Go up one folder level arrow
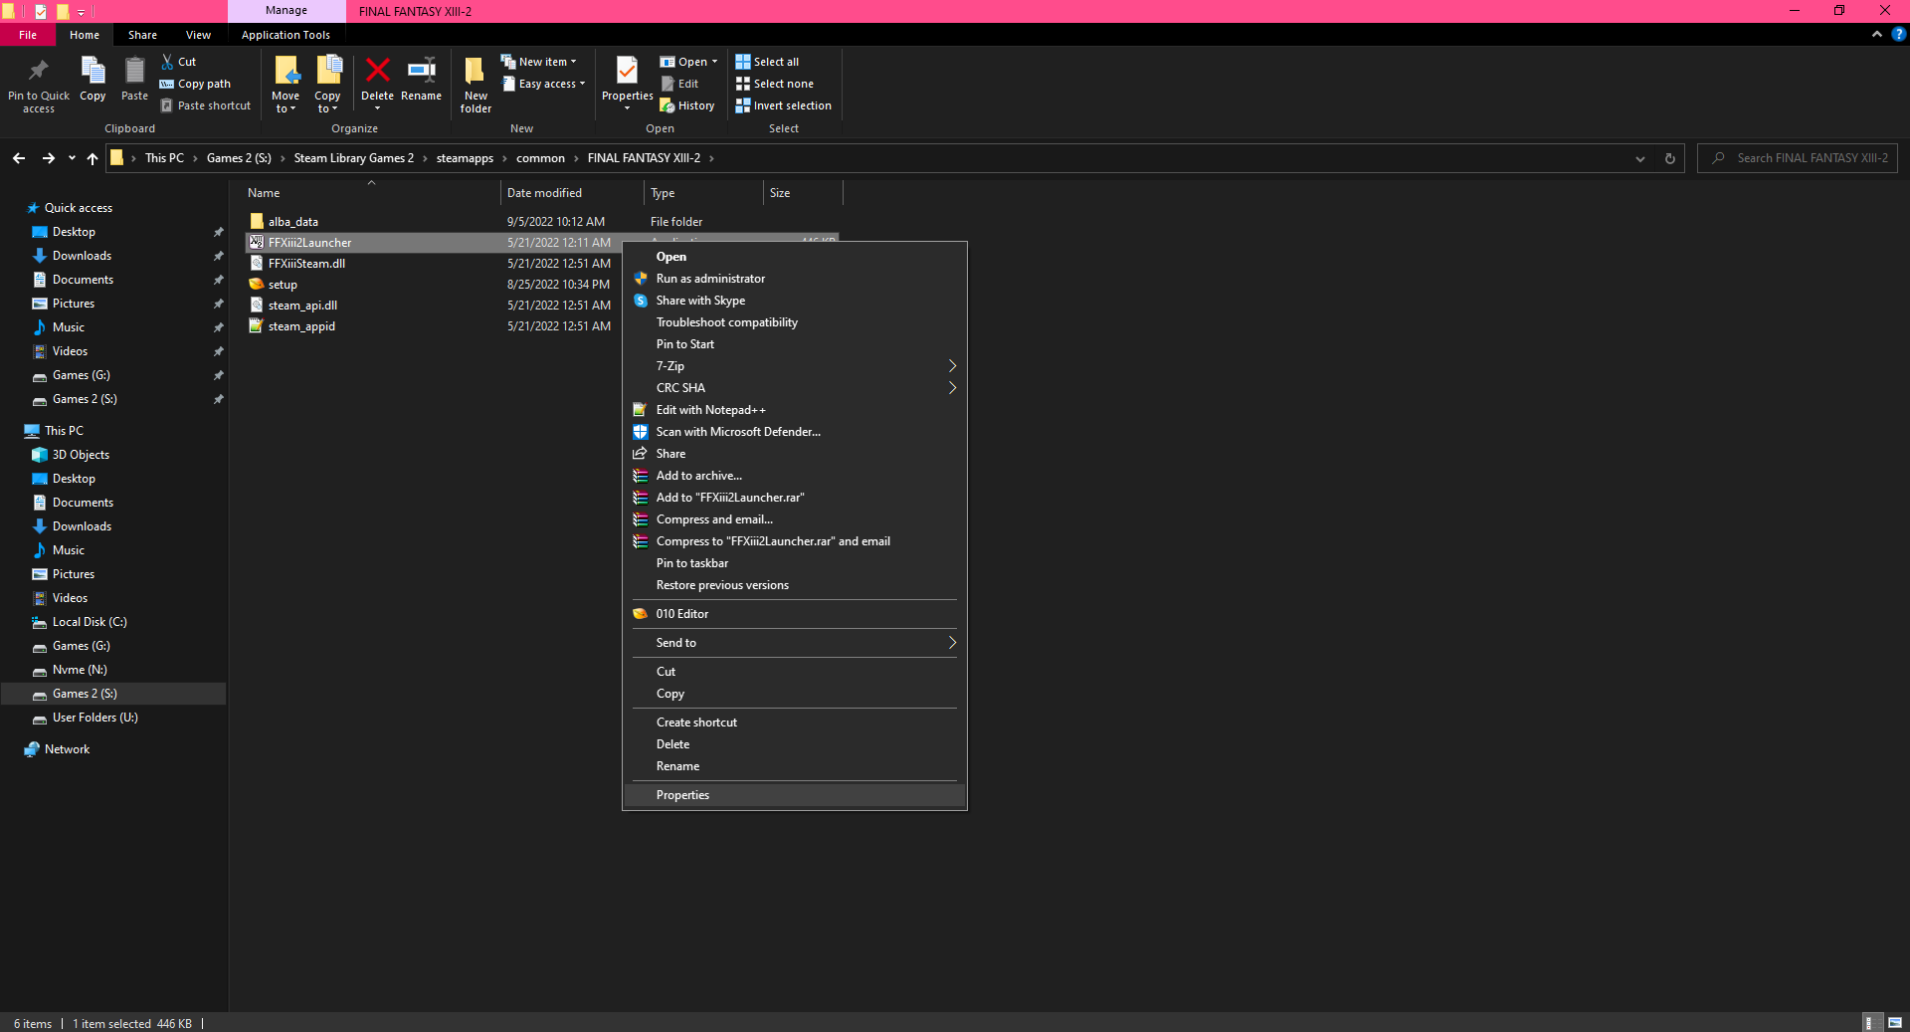This screenshot has height=1032, width=1910. point(93,158)
